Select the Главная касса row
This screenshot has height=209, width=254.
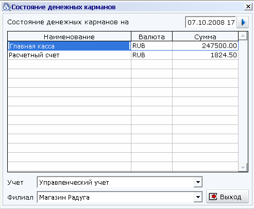coord(123,46)
